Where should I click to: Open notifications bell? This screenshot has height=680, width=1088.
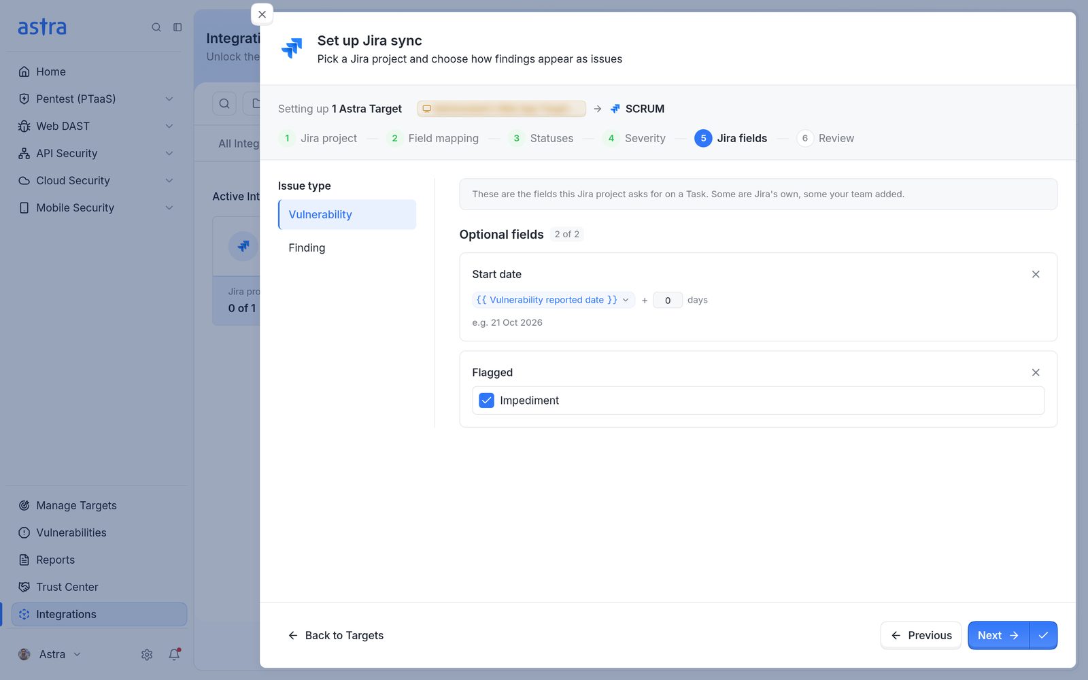coord(174,654)
